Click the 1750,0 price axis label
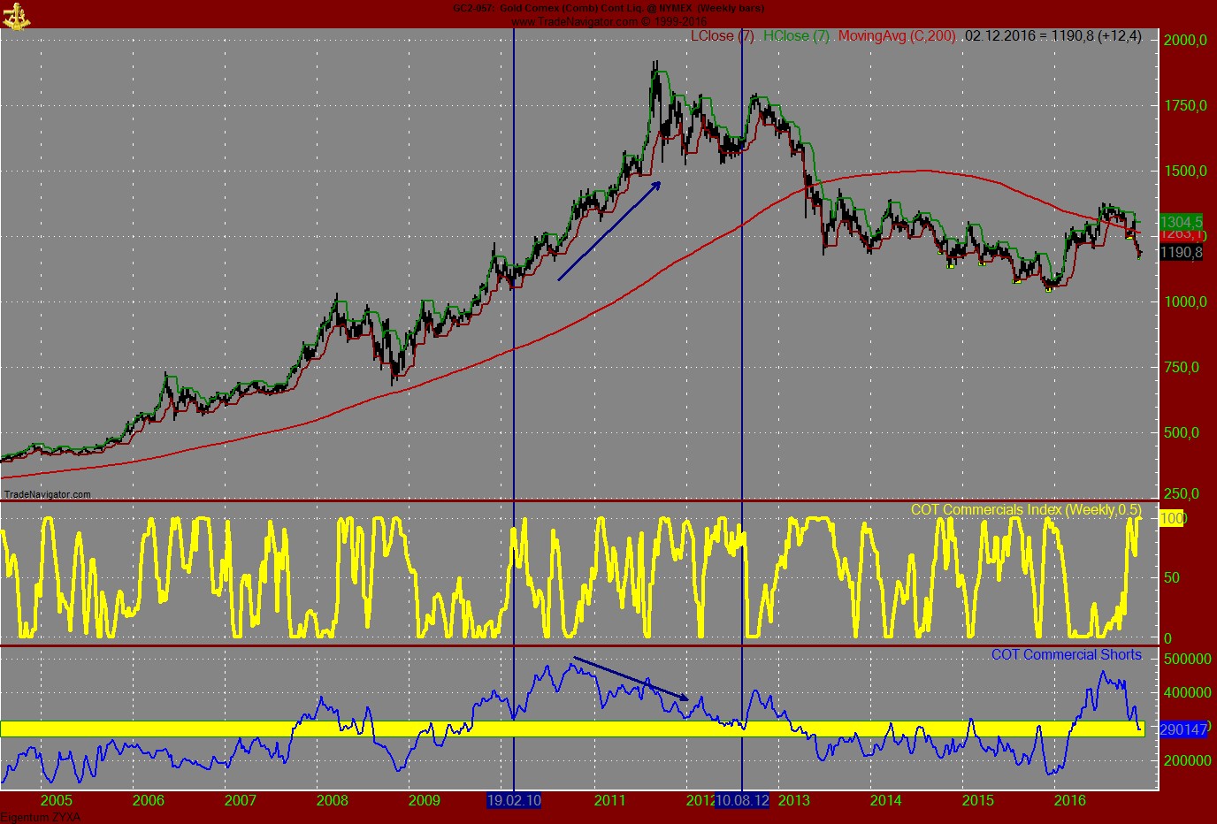 [1185, 105]
